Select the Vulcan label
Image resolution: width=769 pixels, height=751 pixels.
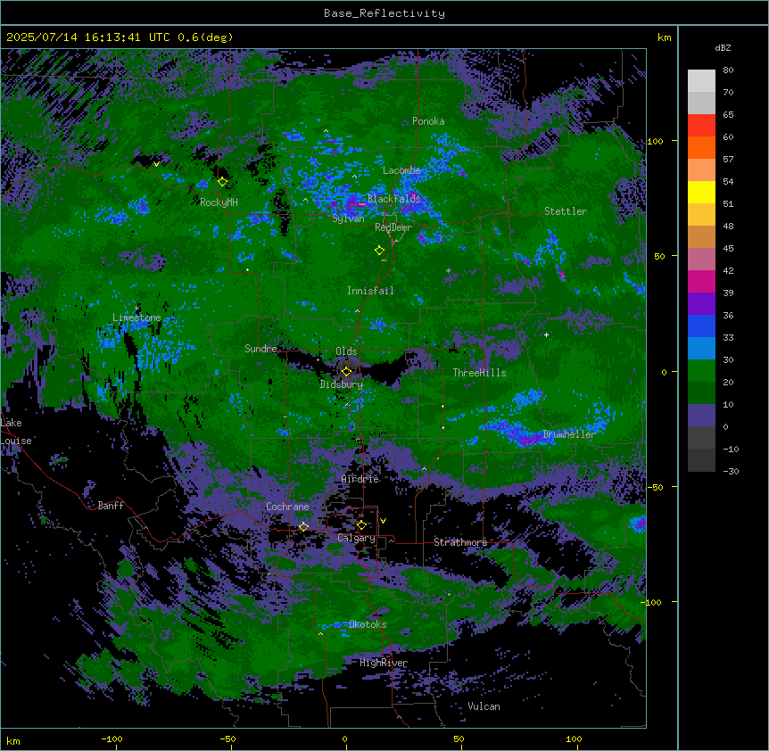coord(484,706)
